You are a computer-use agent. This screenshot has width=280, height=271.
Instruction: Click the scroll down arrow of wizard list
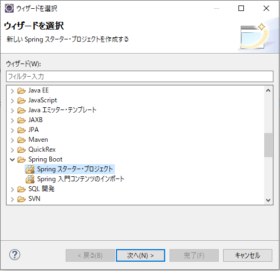[x=268, y=200]
